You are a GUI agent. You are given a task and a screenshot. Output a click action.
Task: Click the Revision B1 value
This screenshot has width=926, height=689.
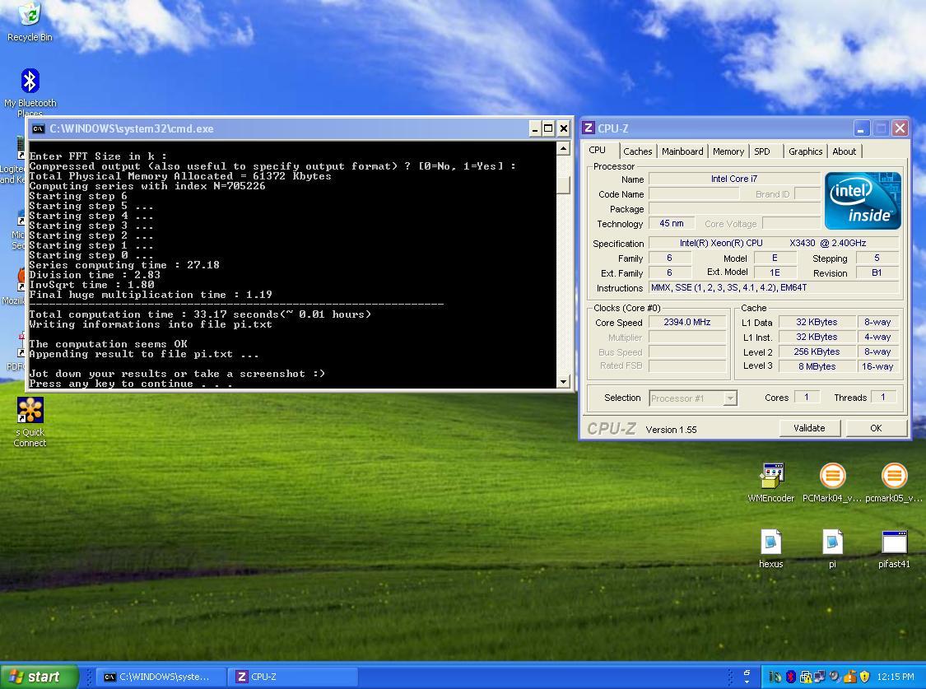pos(877,272)
